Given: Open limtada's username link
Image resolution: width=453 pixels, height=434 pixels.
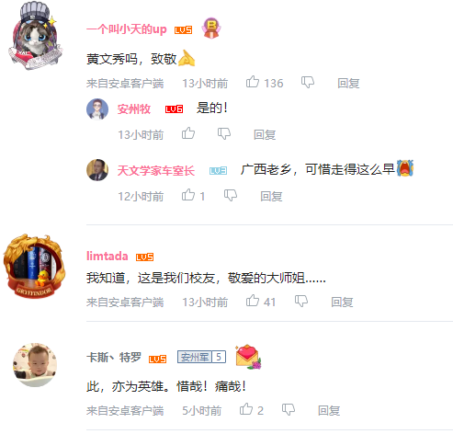Looking at the screenshot, I should coord(108,256).
